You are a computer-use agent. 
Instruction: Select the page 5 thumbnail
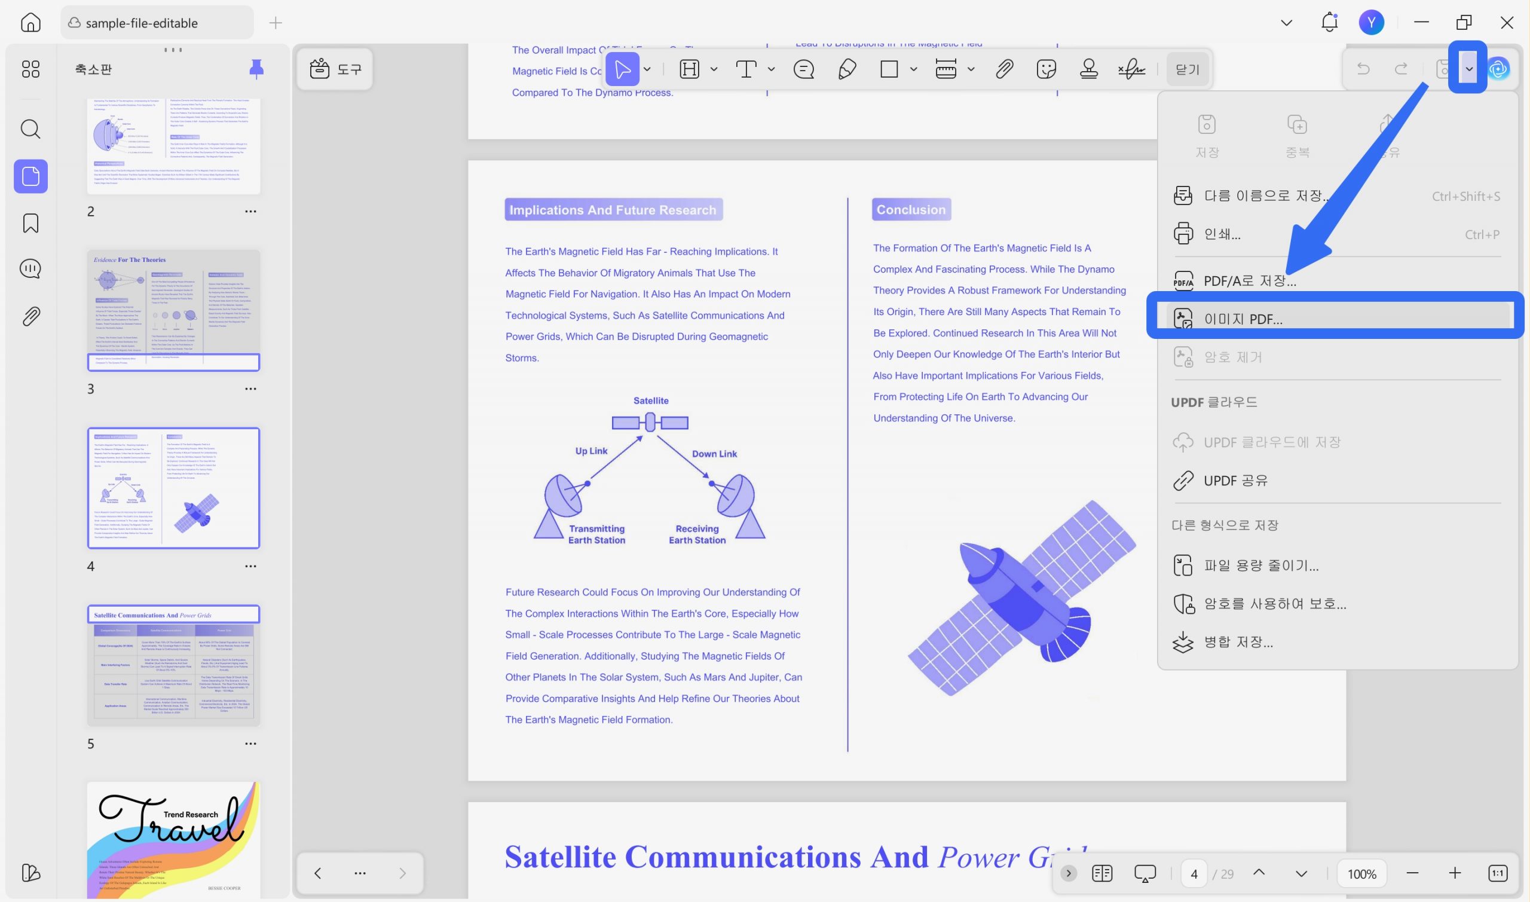click(x=173, y=665)
